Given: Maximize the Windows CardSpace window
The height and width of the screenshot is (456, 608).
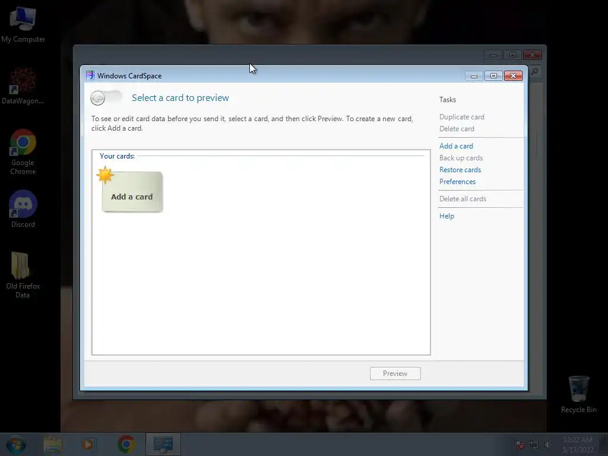Looking at the screenshot, I should click(x=493, y=76).
